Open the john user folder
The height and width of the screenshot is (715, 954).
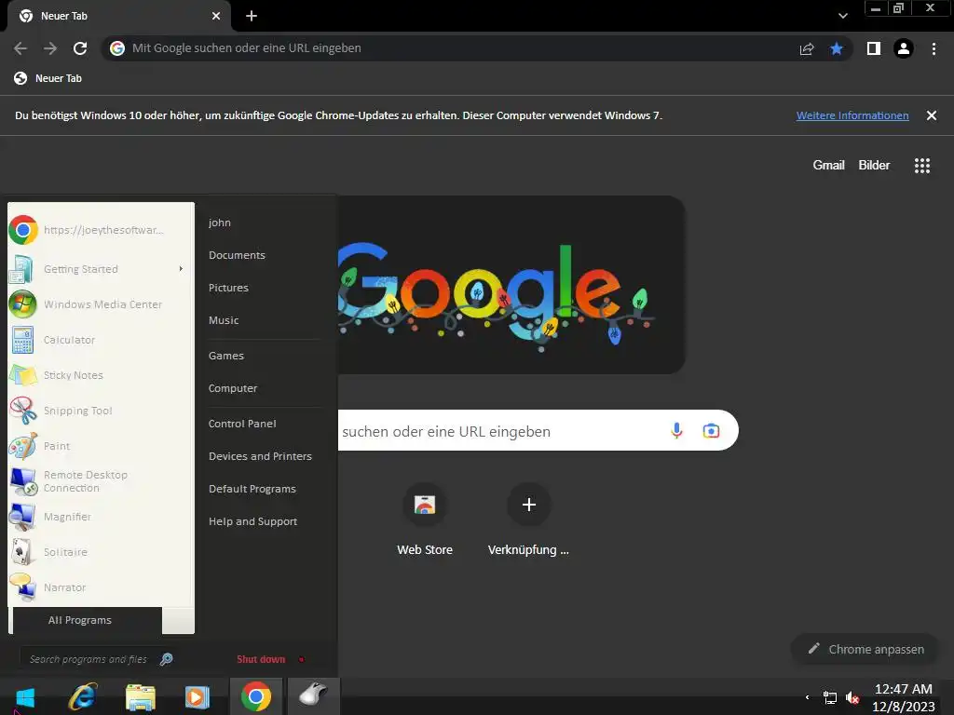pos(220,223)
